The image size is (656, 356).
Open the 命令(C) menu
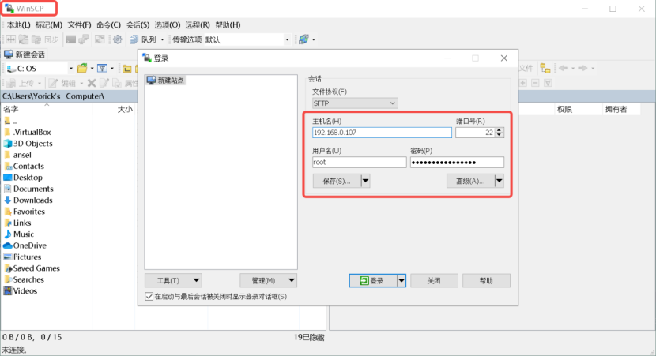coord(108,25)
